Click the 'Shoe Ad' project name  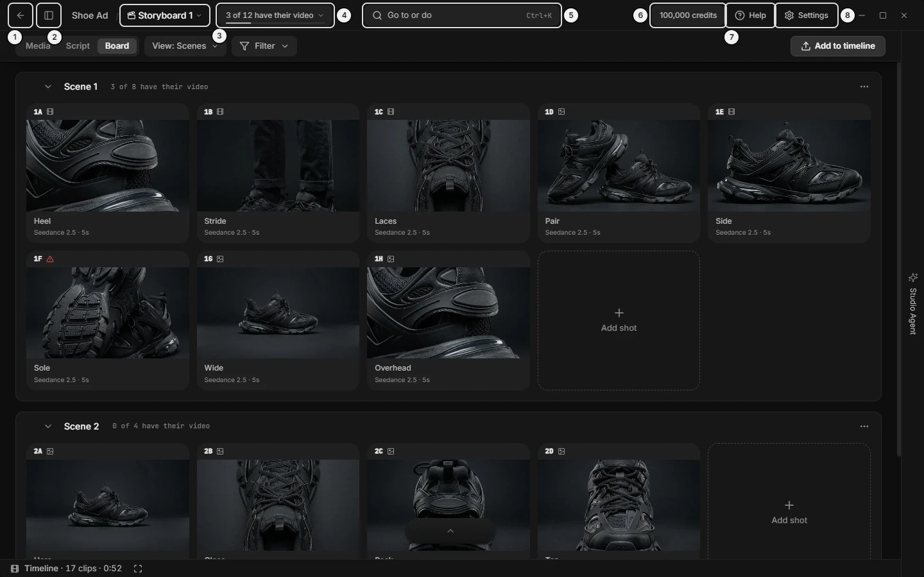click(x=90, y=15)
